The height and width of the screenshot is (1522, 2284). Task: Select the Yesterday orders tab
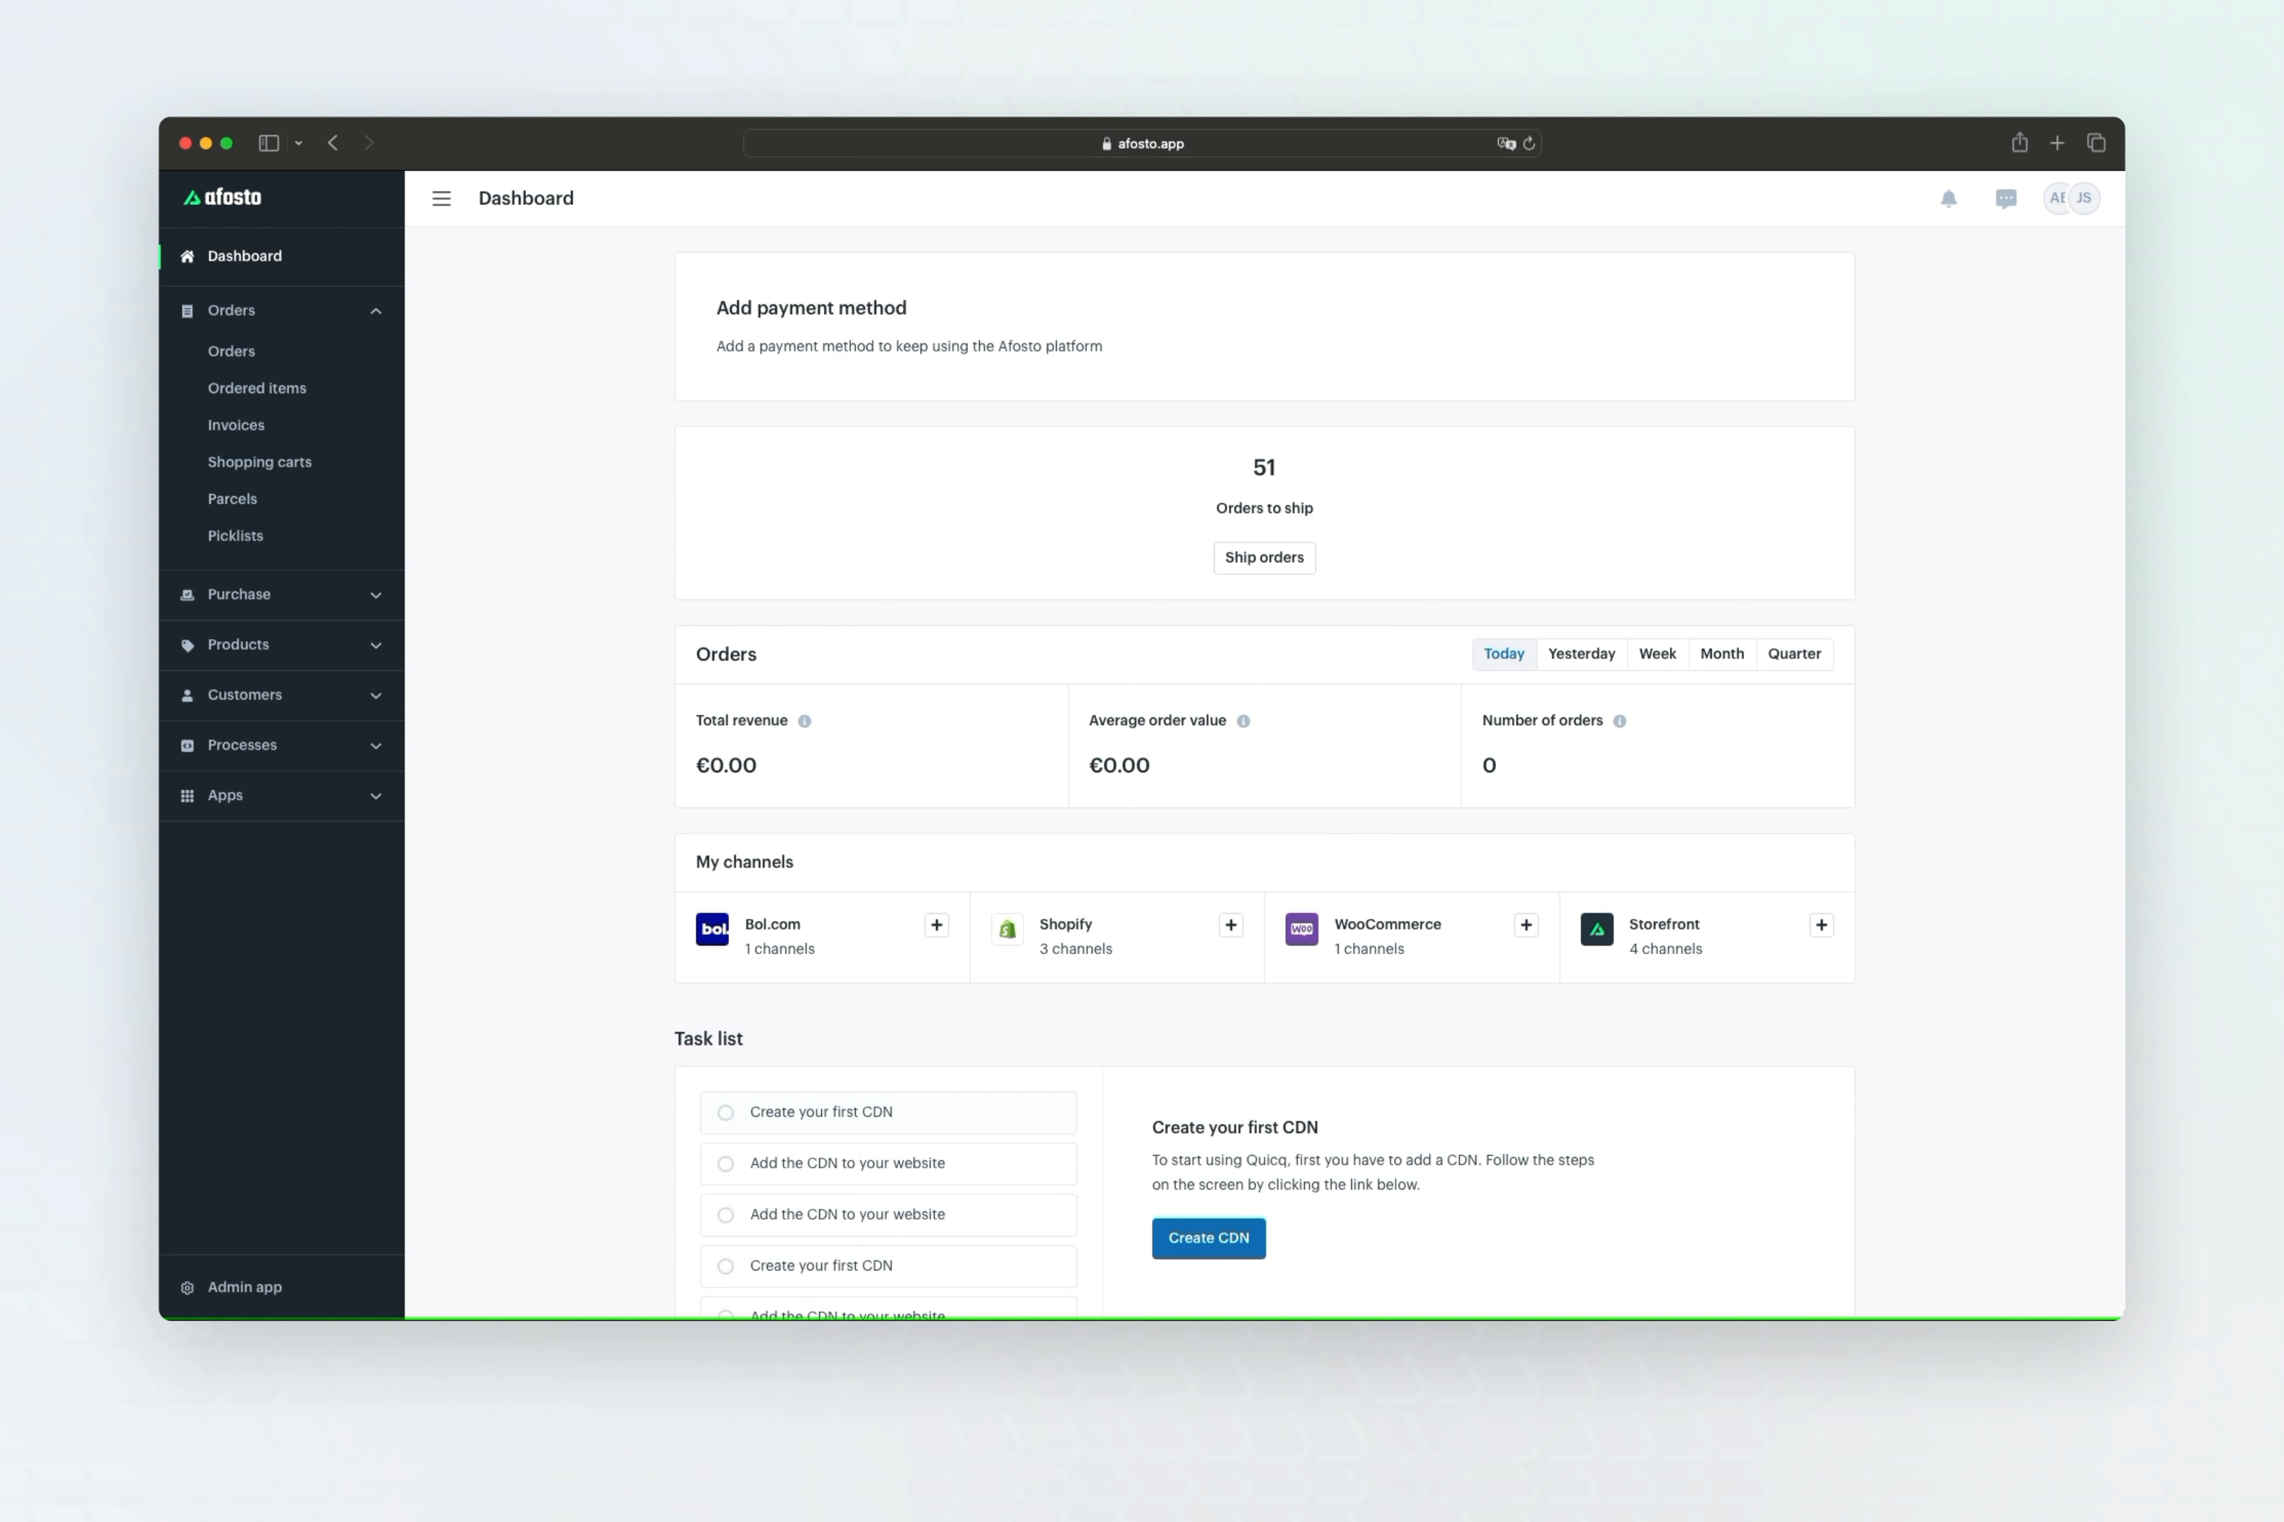point(1581,653)
